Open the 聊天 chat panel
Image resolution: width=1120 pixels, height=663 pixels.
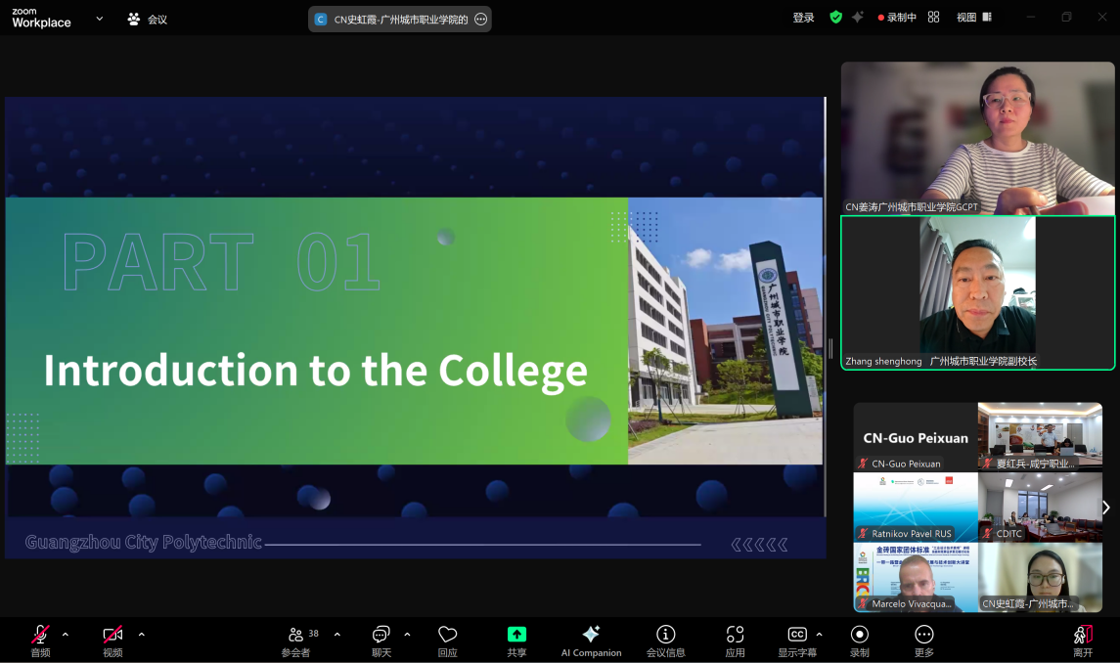point(381,641)
